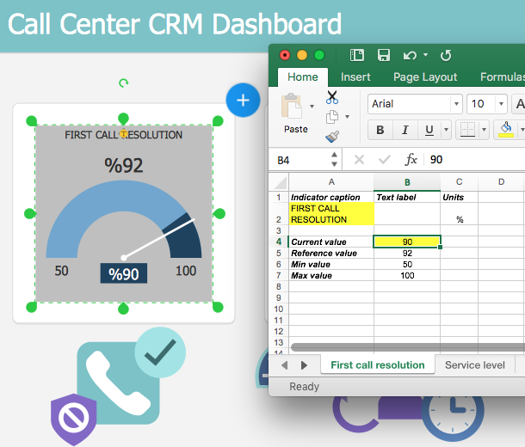Click the Indicator caption header cell
This screenshot has height=447, width=525.
coord(331,197)
